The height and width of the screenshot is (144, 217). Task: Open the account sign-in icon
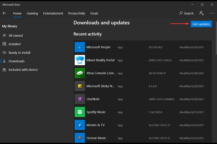coord(201,13)
